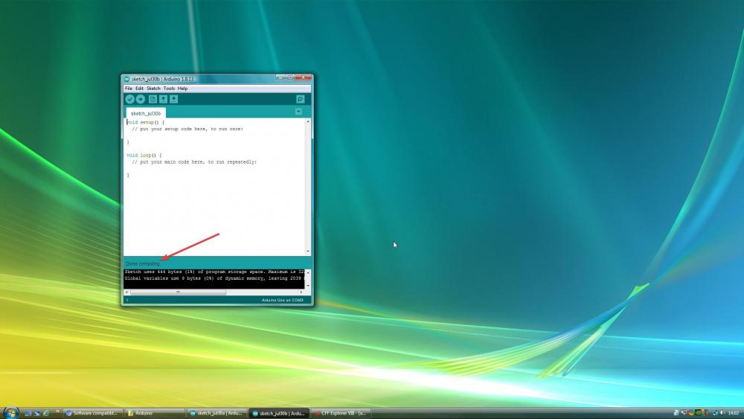Image resolution: width=744 pixels, height=419 pixels.
Task: Create a new sketch with New icon
Action: [153, 99]
